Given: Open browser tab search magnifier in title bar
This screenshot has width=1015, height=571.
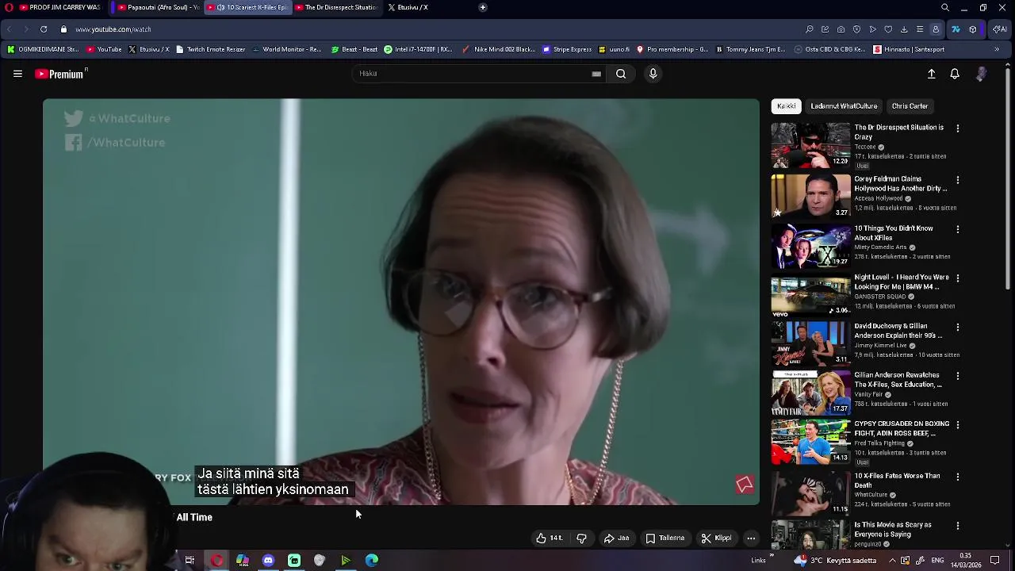Looking at the screenshot, I should (x=945, y=7).
